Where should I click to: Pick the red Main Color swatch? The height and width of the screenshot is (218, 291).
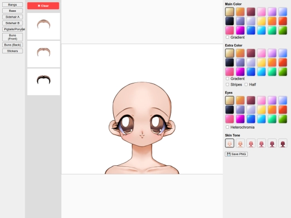pyautogui.click(x=283, y=21)
